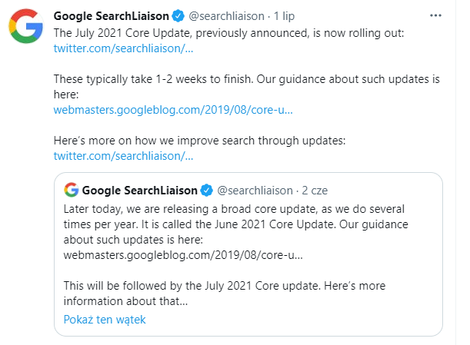Viewport: 470px width, 345px height.
Task: Open second twitter.com/searchliaison link
Action: point(123,156)
